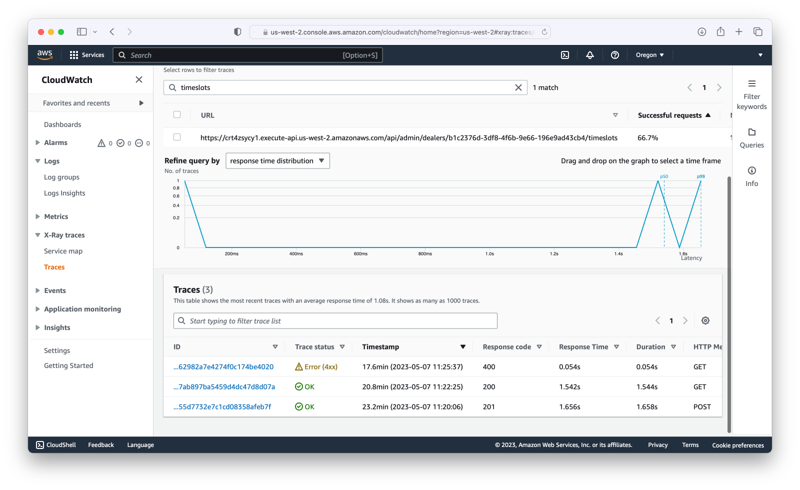
Task: Open Dashboards in the sidebar
Action: (62, 124)
